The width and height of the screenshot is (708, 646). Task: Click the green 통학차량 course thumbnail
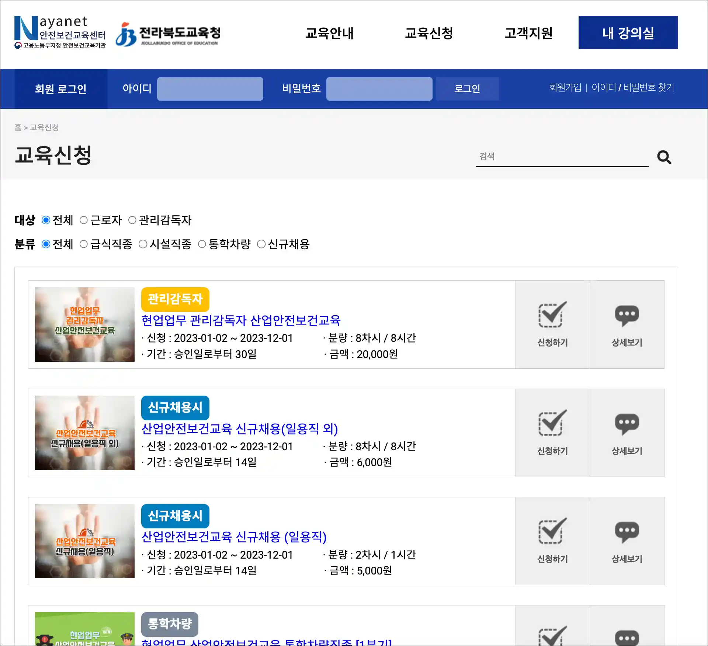click(x=85, y=629)
